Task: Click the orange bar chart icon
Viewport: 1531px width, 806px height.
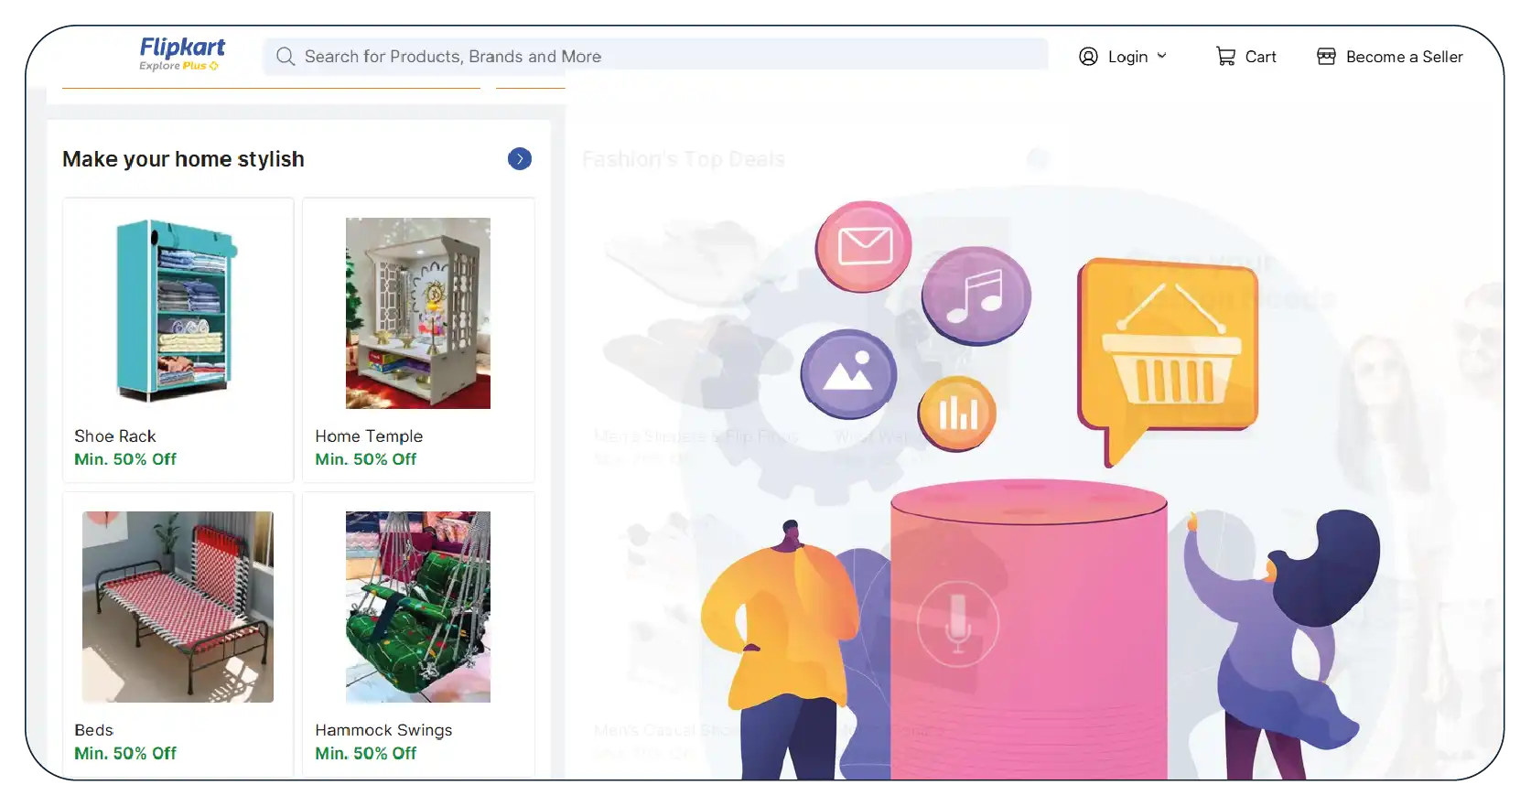Action: [957, 414]
